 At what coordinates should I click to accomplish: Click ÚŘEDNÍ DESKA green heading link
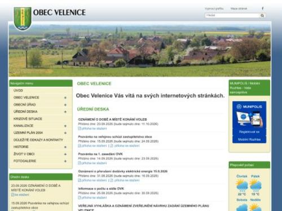(93, 109)
